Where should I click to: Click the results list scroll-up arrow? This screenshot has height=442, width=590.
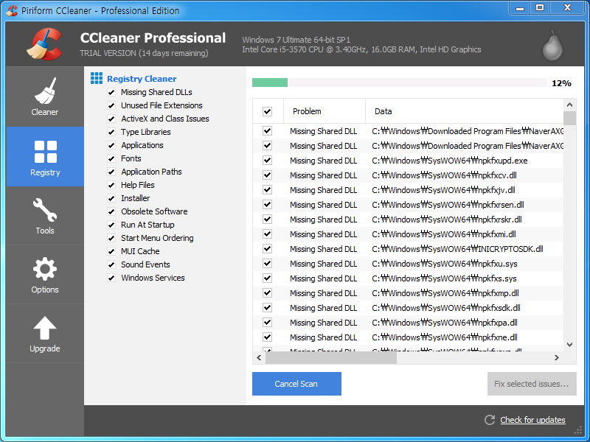pos(569,105)
